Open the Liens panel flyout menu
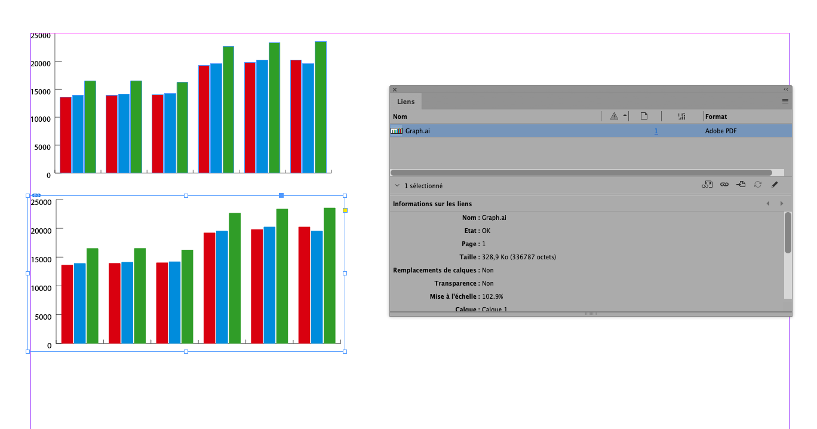Screen dimensions: 817x429 (785, 102)
